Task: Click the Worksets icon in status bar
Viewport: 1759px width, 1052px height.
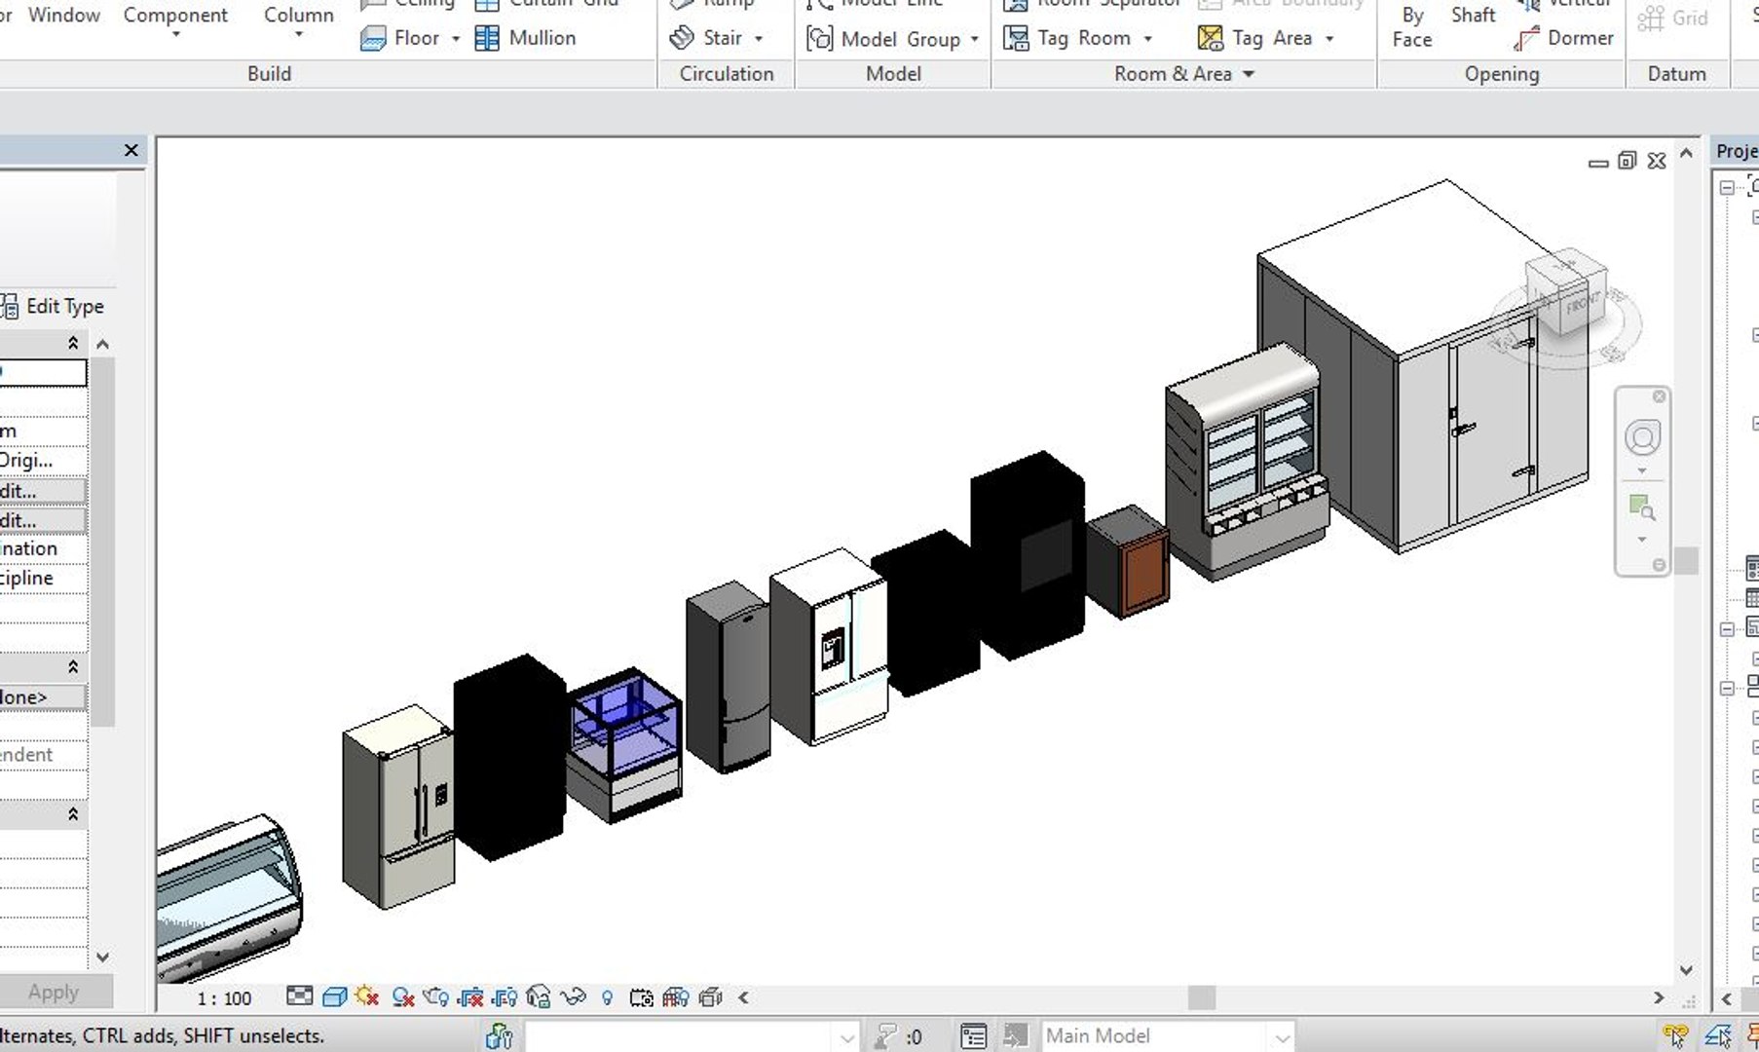Action: 499,1035
